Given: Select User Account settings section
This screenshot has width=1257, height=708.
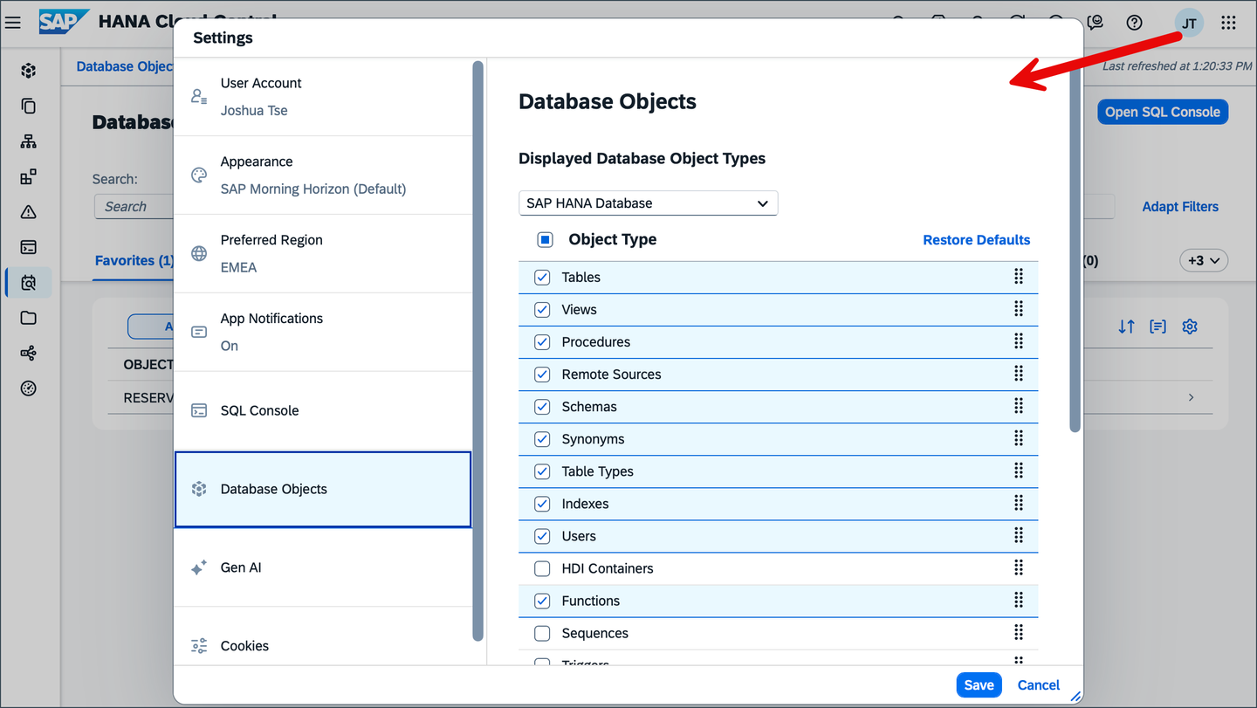Looking at the screenshot, I should [323, 97].
